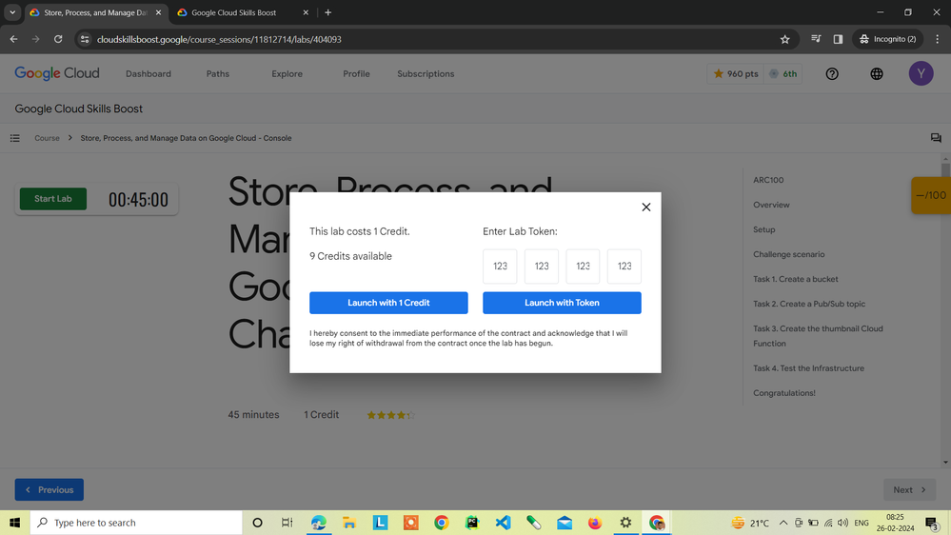Open the Explore nav item
The height and width of the screenshot is (535, 951).
click(x=287, y=74)
